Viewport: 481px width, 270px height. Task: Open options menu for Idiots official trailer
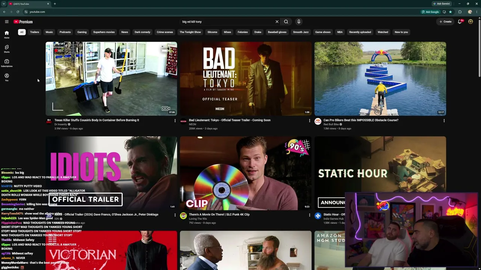175,215
